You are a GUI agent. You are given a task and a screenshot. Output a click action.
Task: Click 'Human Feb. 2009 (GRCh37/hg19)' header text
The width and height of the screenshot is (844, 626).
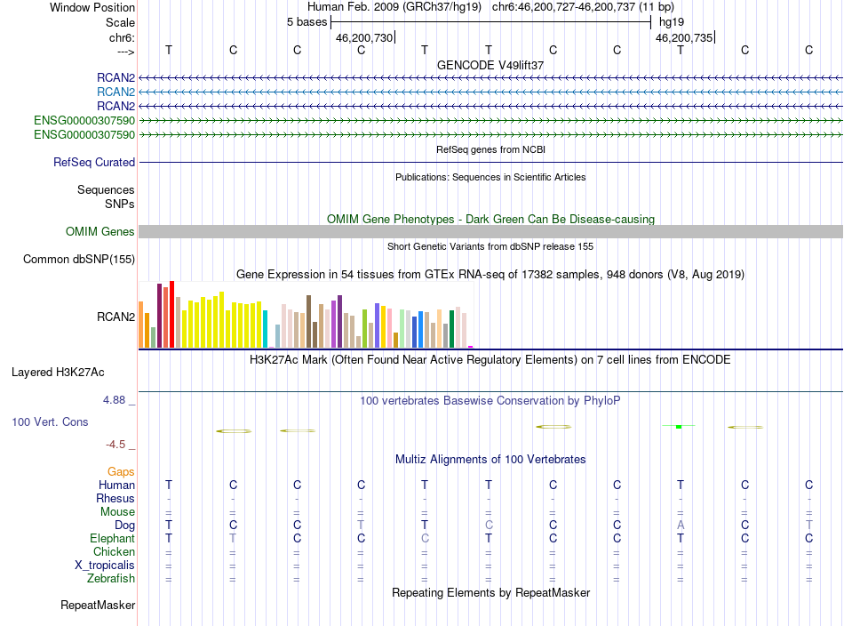pos(394,7)
